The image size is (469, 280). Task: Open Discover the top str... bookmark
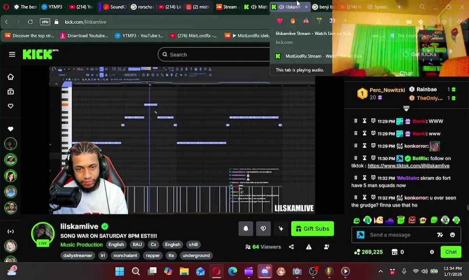[30, 36]
